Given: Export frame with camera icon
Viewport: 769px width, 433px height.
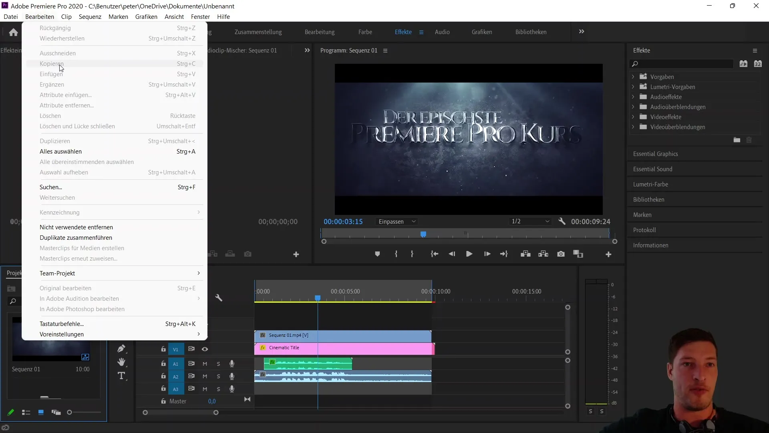Looking at the screenshot, I should 561,254.
